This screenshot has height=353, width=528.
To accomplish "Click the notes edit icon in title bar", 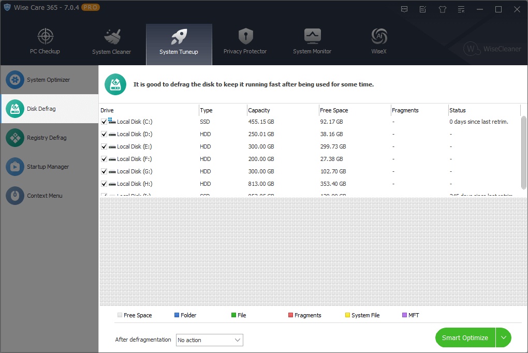I will click(x=423, y=9).
